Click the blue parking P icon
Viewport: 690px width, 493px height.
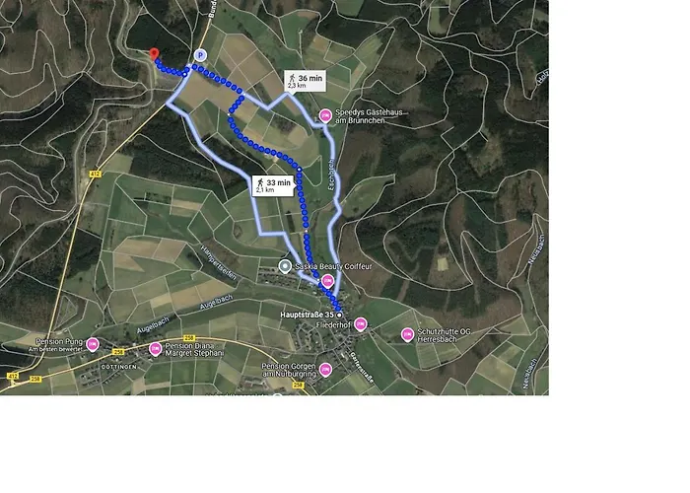coord(200,55)
